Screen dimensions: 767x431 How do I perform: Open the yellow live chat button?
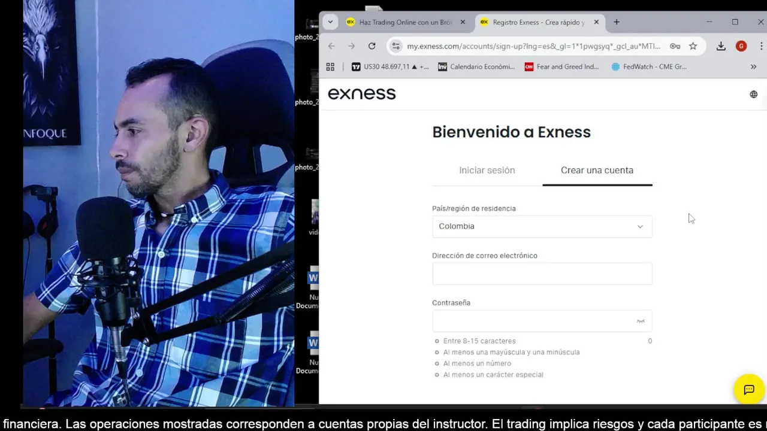pos(749,390)
